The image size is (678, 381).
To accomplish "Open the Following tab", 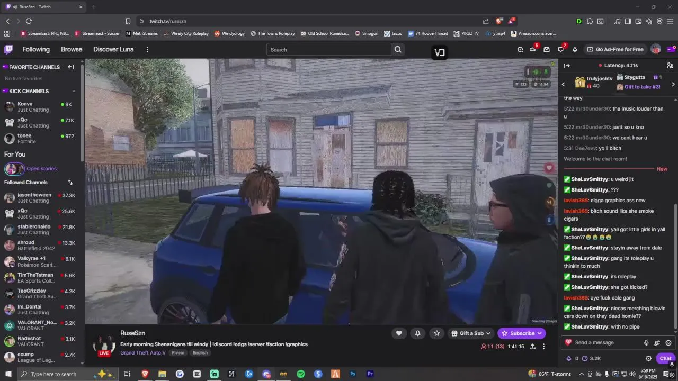I will pos(36,49).
